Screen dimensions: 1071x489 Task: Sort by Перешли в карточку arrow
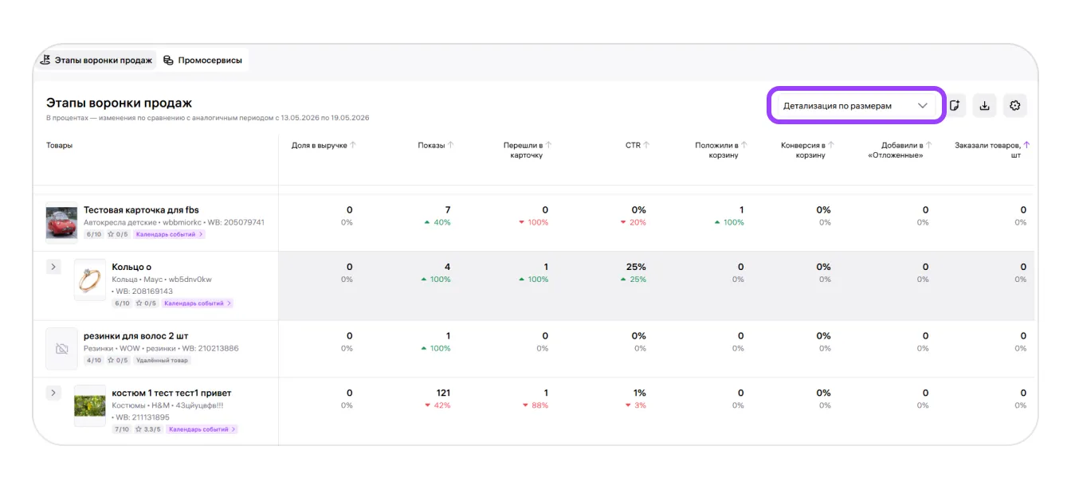548,145
